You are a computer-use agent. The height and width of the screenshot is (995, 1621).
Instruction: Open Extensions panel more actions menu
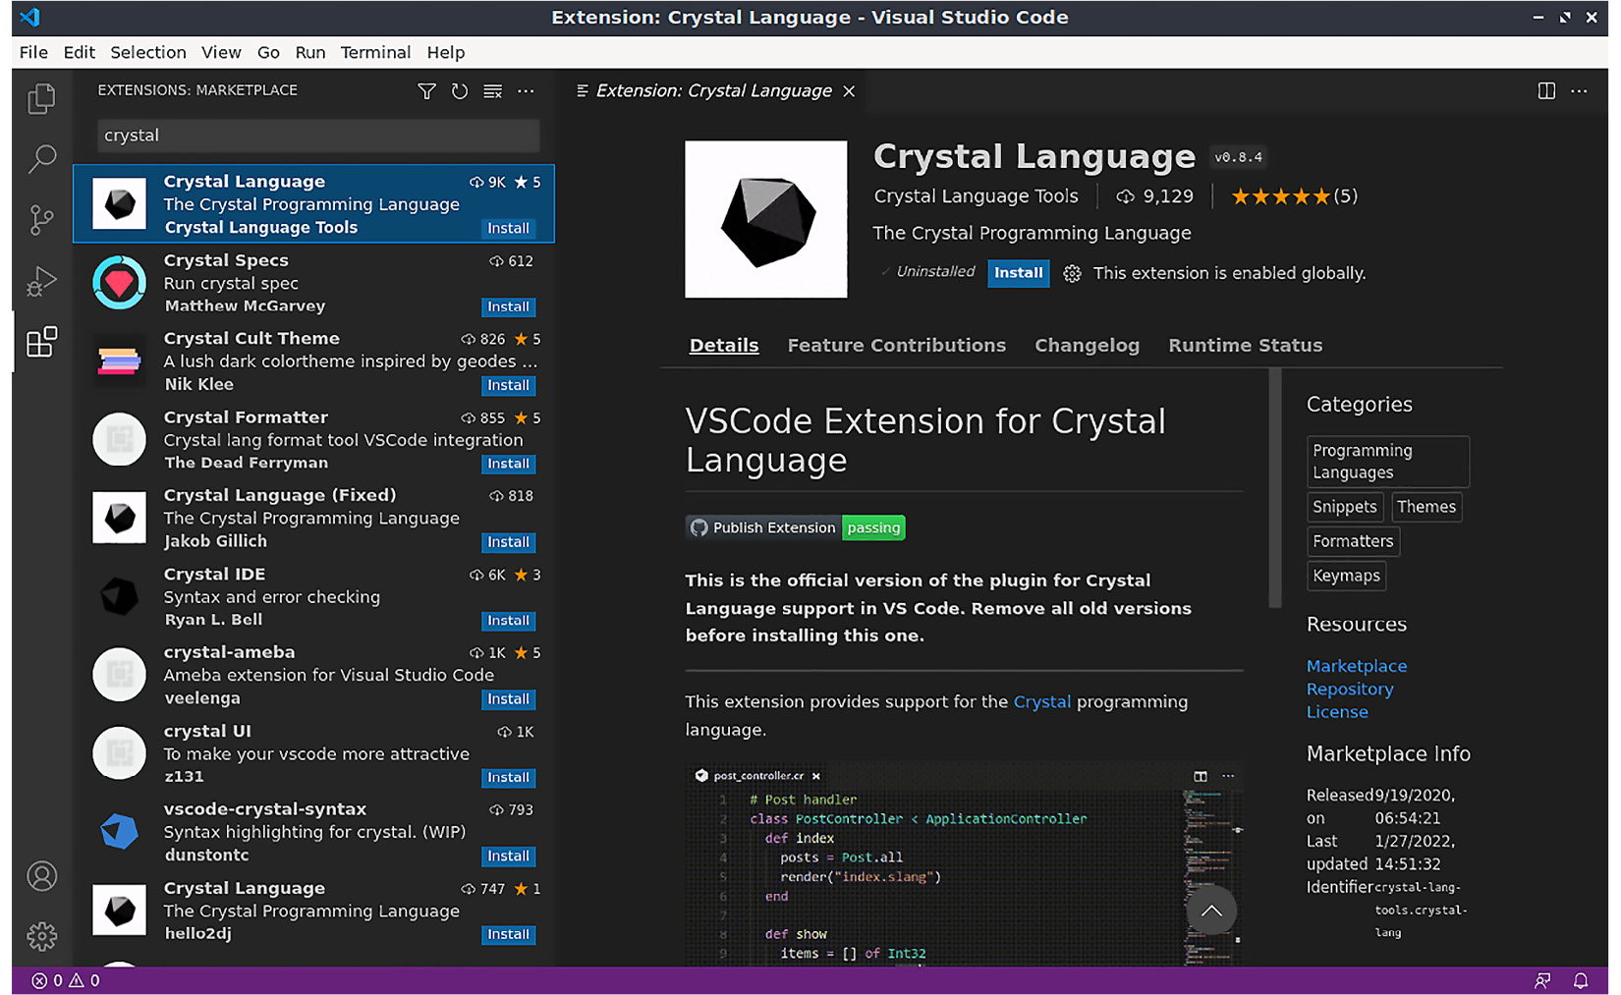(527, 90)
